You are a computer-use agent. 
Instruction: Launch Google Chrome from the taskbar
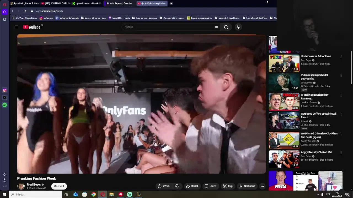pos(93,194)
